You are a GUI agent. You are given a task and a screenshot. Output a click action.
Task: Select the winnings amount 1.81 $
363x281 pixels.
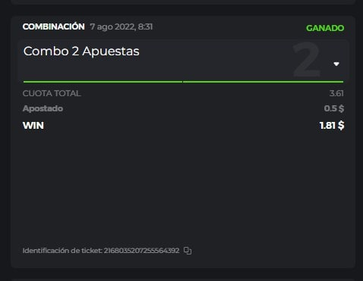(332, 125)
